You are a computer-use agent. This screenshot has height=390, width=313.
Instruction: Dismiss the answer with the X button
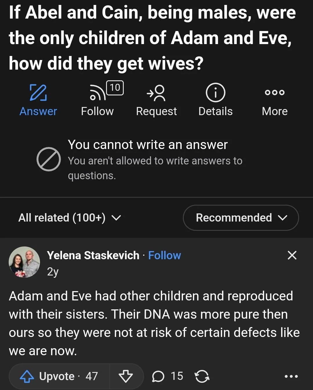pyautogui.click(x=292, y=255)
